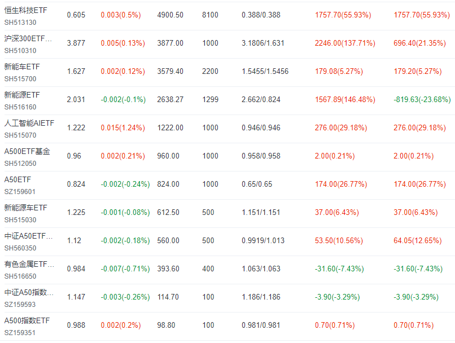The image size is (455, 343).
Task: Click profit value 696.40(21.35%)
Action: (419, 43)
